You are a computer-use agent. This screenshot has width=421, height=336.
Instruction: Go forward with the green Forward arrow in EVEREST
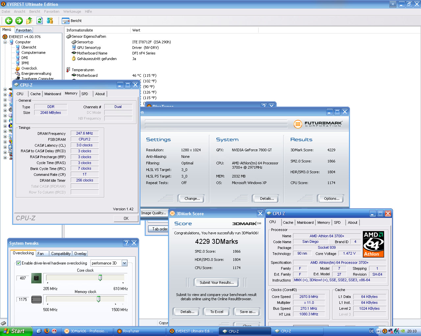(19, 21)
